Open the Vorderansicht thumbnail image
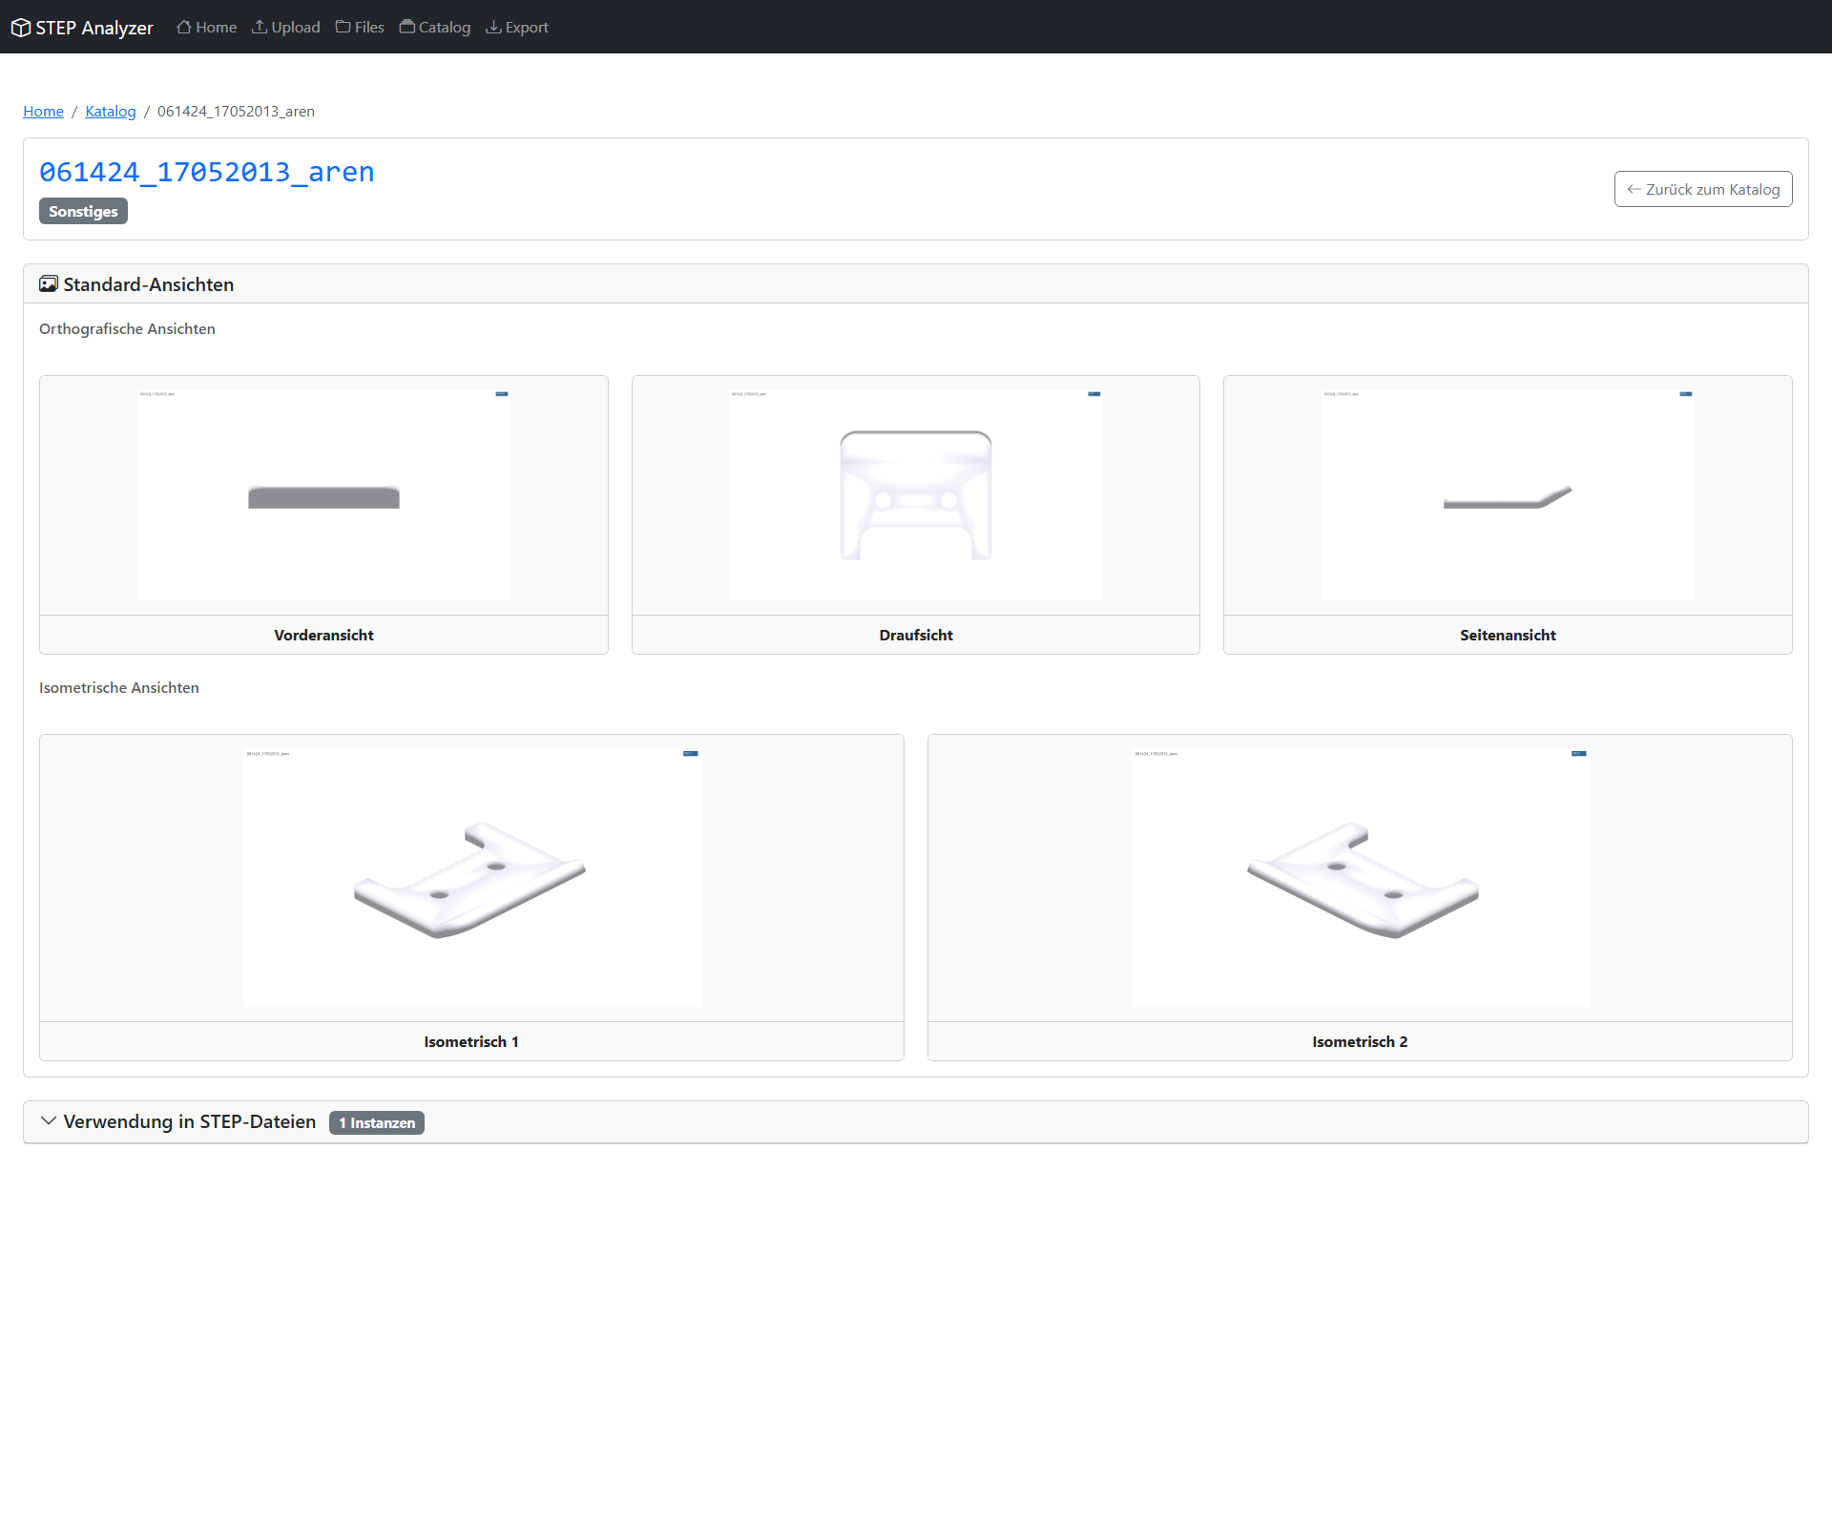Screen dimensions: 1832x1527 tap(323, 494)
